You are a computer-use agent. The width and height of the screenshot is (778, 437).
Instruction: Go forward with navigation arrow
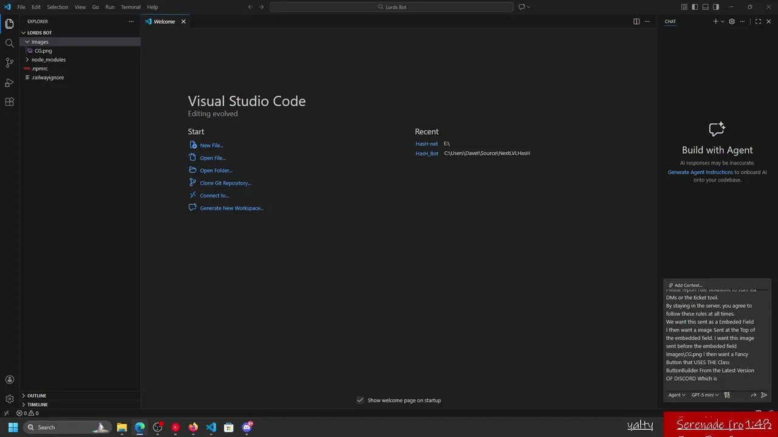pyautogui.click(x=261, y=7)
